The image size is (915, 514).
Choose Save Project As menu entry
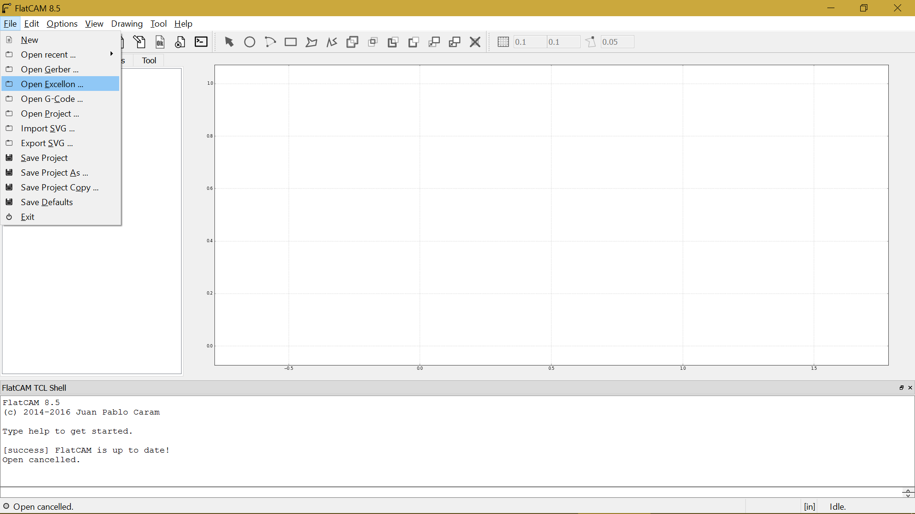click(x=61, y=173)
